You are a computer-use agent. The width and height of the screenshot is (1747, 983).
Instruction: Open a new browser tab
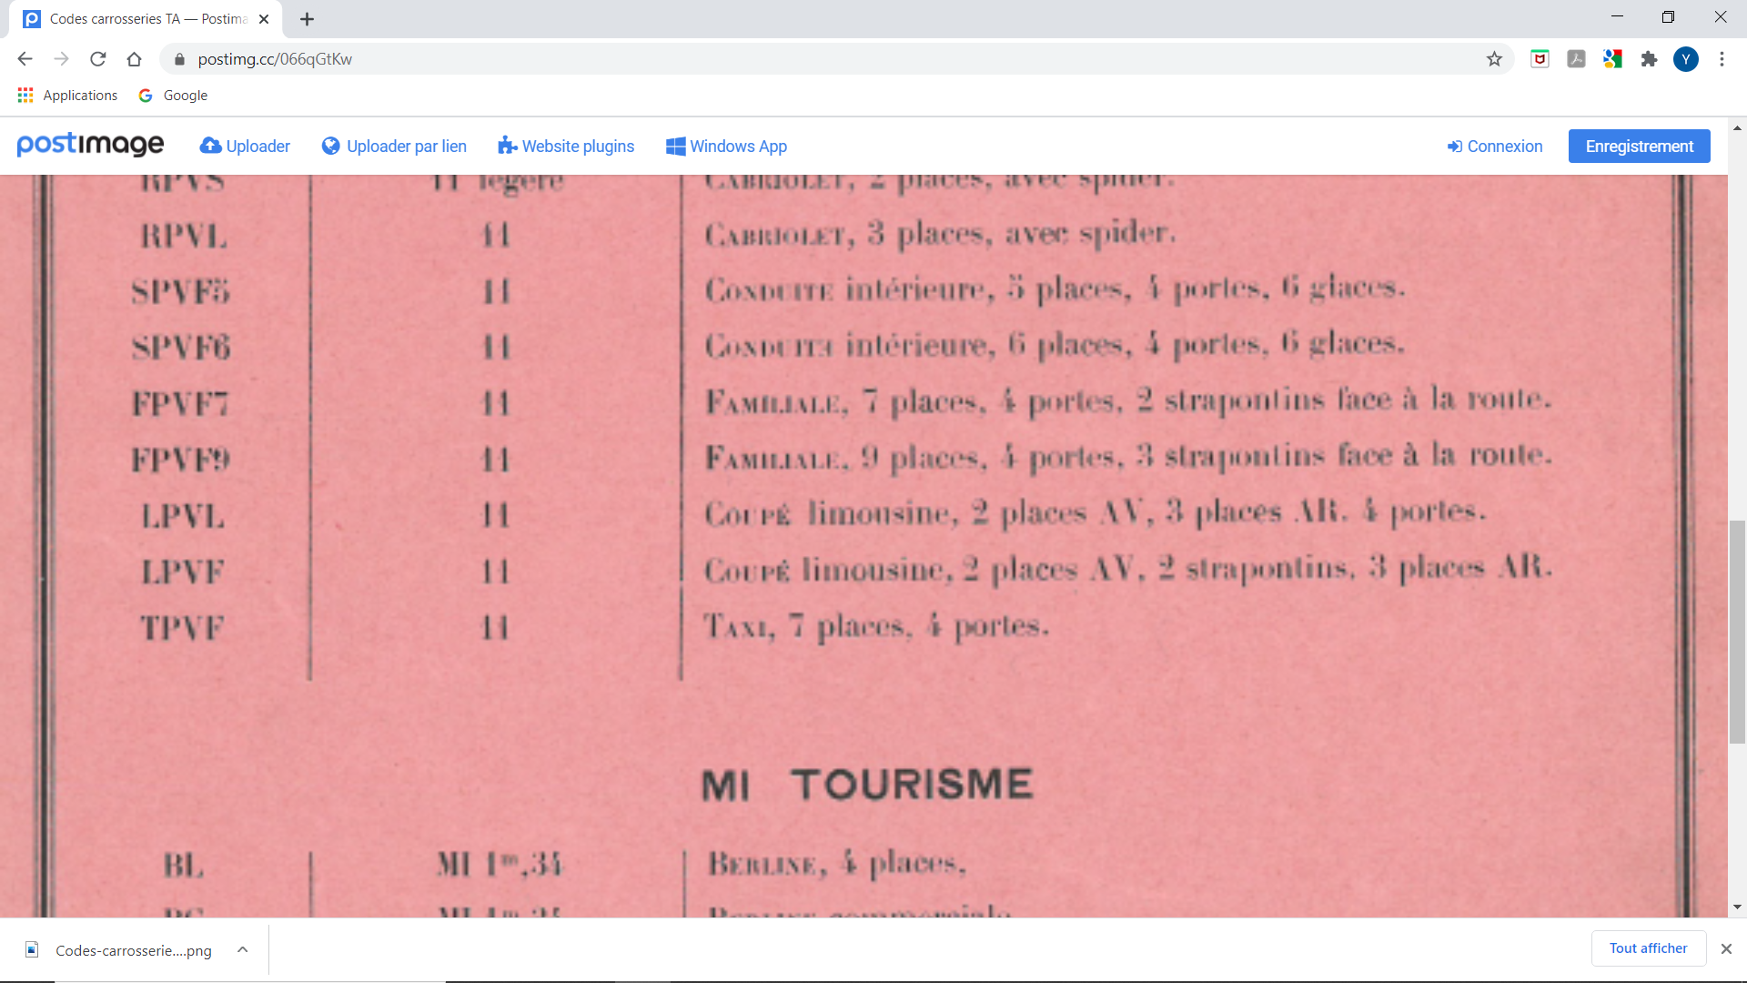[x=308, y=19]
